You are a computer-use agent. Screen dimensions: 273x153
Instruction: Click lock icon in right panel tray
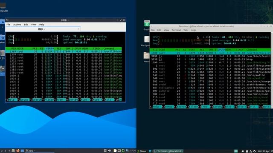click(247, 151)
